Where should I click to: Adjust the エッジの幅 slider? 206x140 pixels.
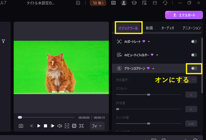click(149, 124)
